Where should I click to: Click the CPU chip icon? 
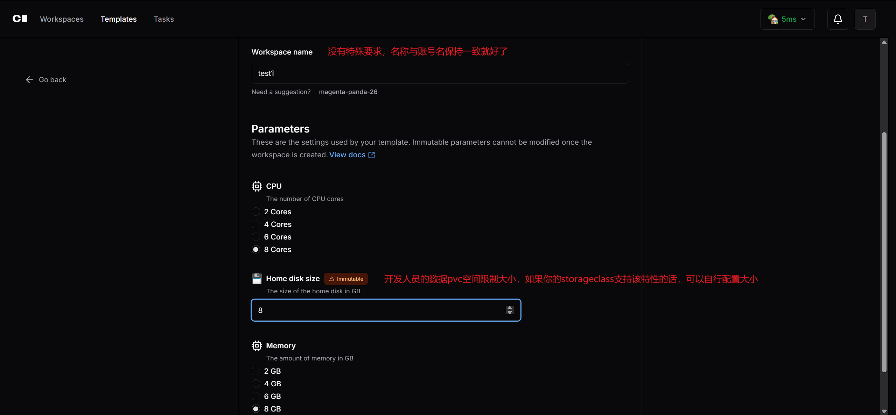(257, 186)
